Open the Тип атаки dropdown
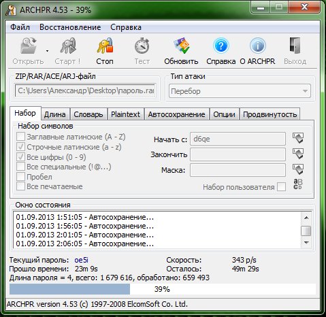Screen dimensions: 326x317 (x=240, y=91)
